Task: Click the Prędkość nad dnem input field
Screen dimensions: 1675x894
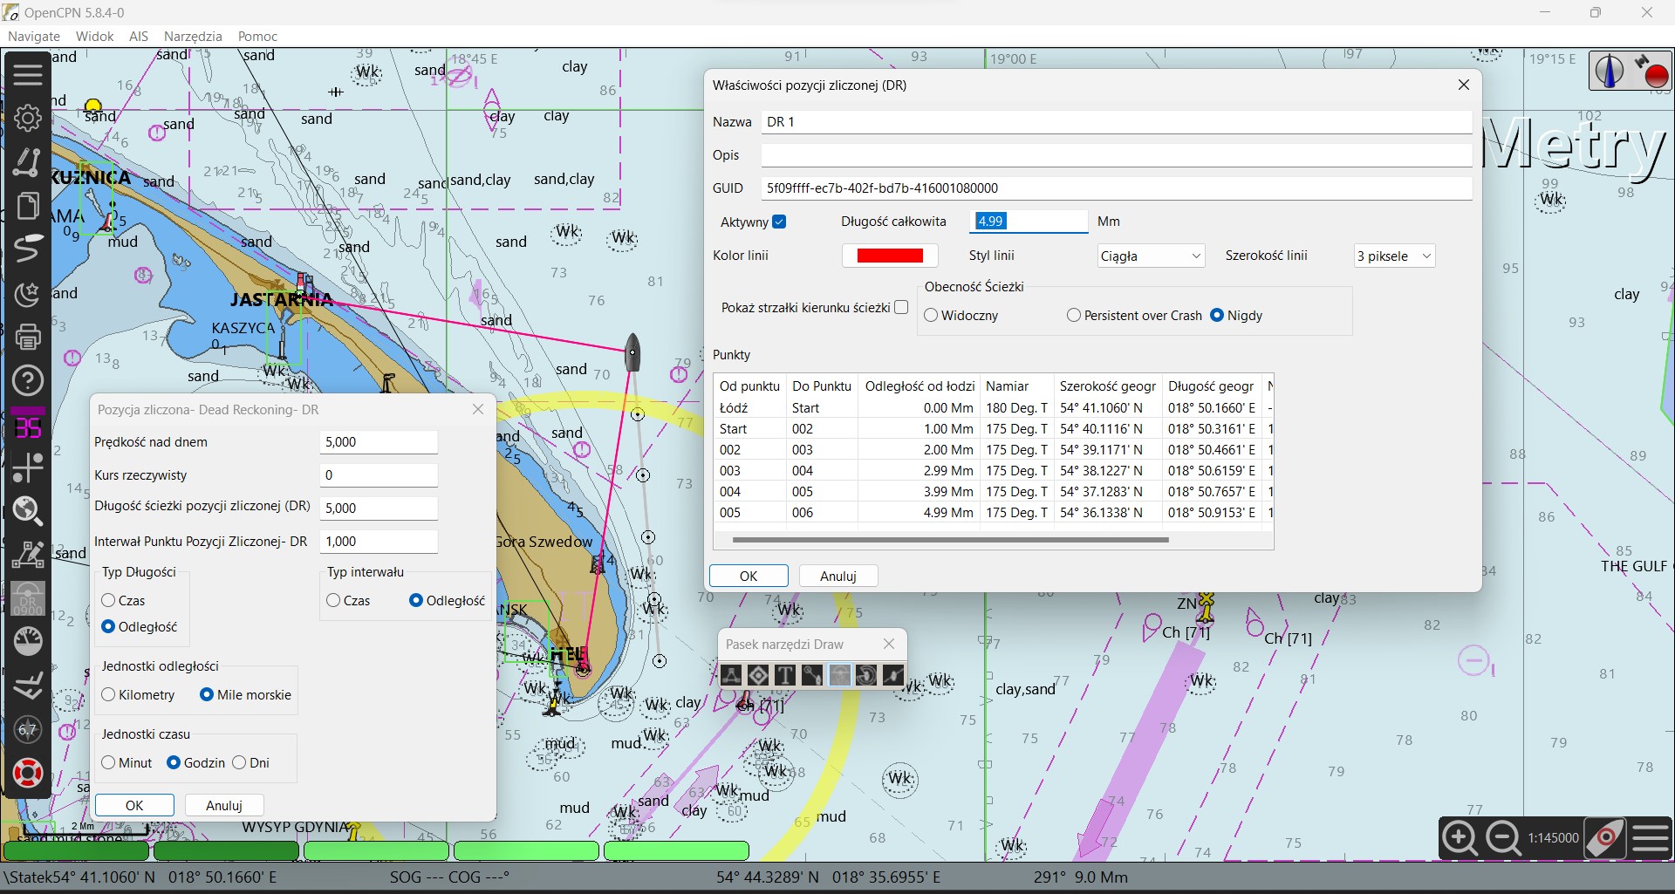Action: pyautogui.click(x=378, y=442)
